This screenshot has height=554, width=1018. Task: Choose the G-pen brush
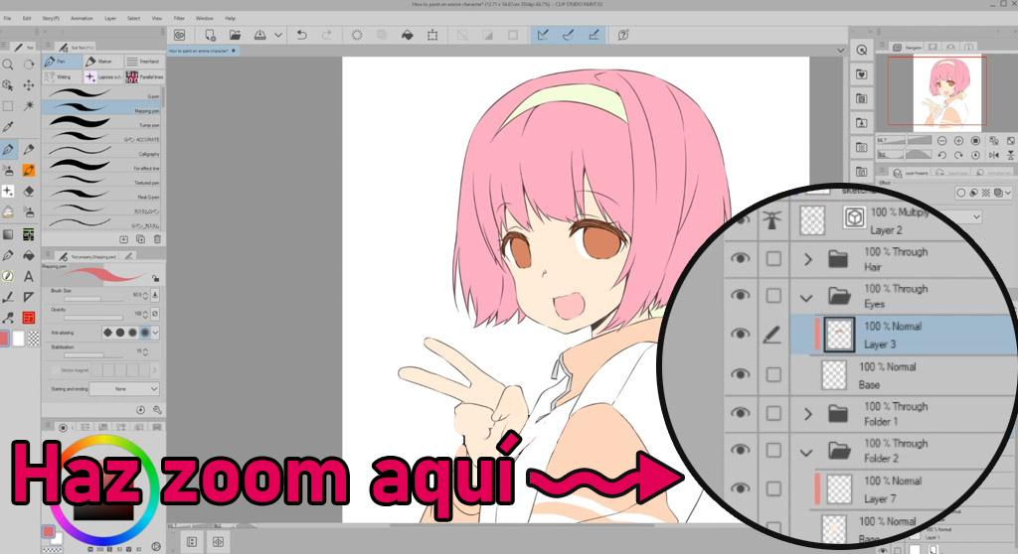tap(102, 93)
